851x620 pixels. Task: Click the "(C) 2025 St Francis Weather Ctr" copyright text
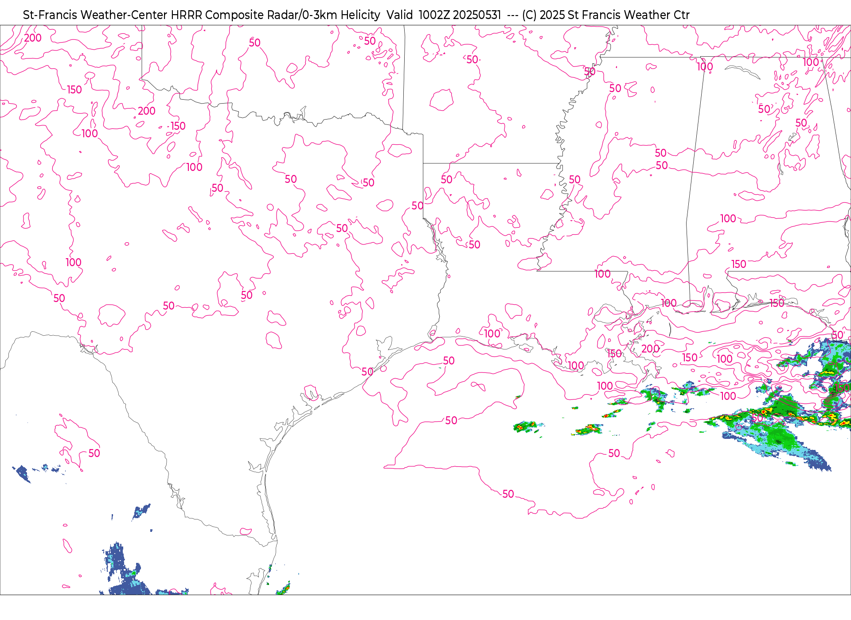(x=605, y=15)
